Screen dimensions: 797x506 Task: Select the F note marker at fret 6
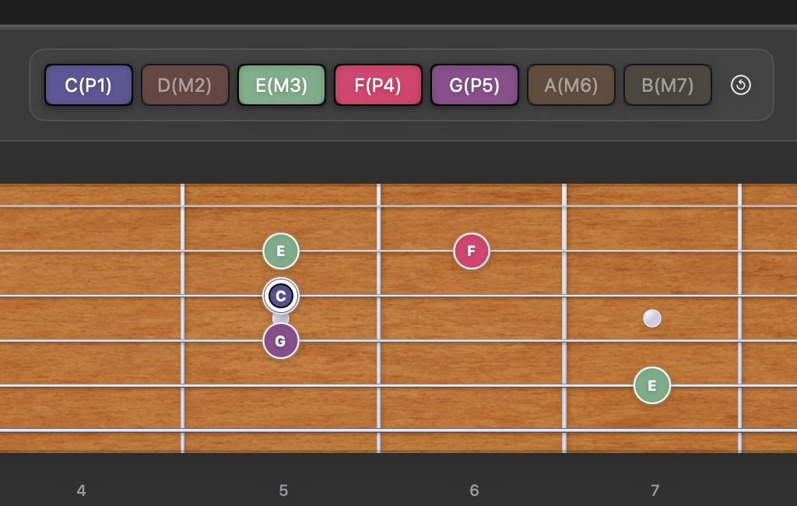pyautogui.click(x=472, y=251)
